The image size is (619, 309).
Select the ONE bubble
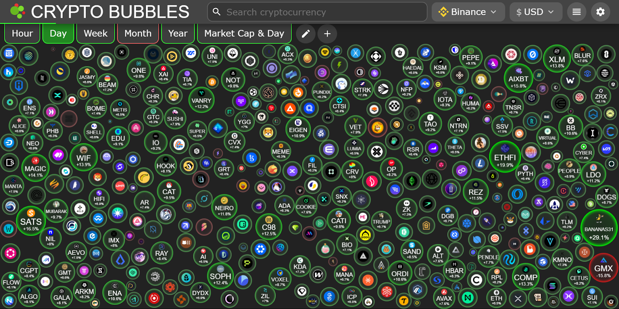point(139,70)
